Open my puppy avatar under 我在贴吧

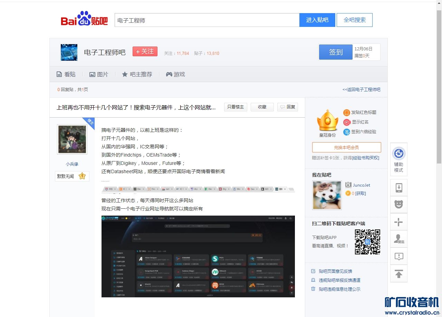(x=327, y=195)
